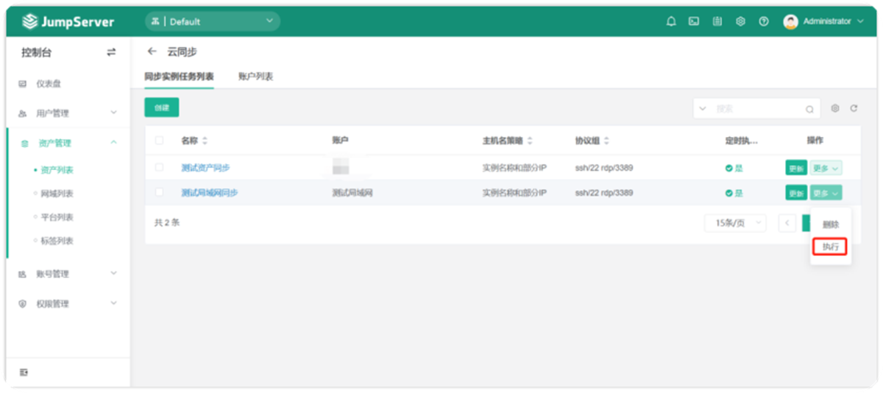Image resolution: width=883 pixels, height=393 pixels.
Task: Click green check icon in 测试资产同步 row
Action: 728,168
